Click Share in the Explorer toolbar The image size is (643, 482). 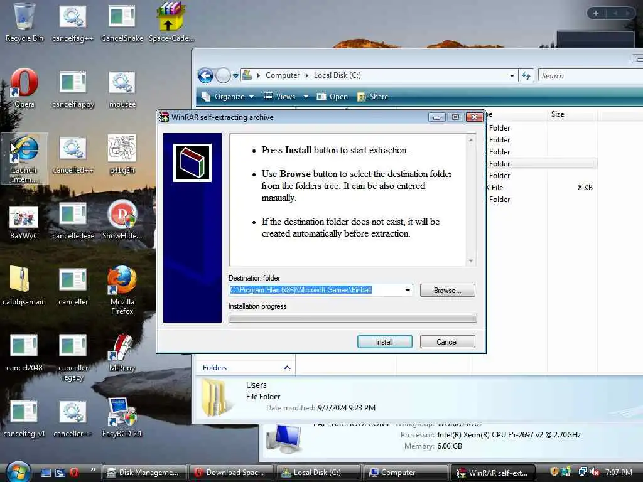(373, 97)
